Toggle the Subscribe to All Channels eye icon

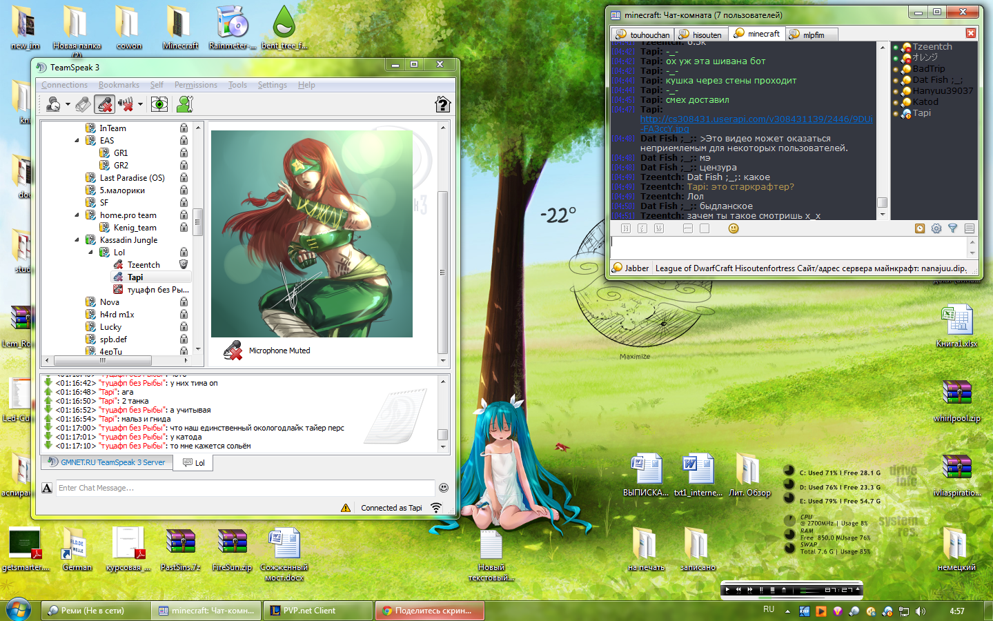(x=159, y=104)
